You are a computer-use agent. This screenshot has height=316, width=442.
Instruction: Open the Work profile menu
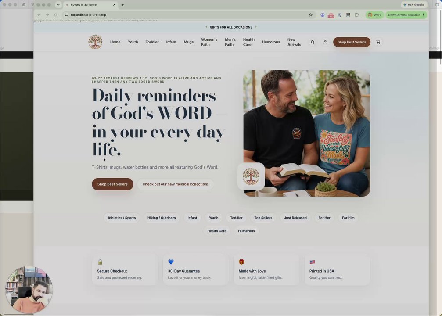coord(374,15)
